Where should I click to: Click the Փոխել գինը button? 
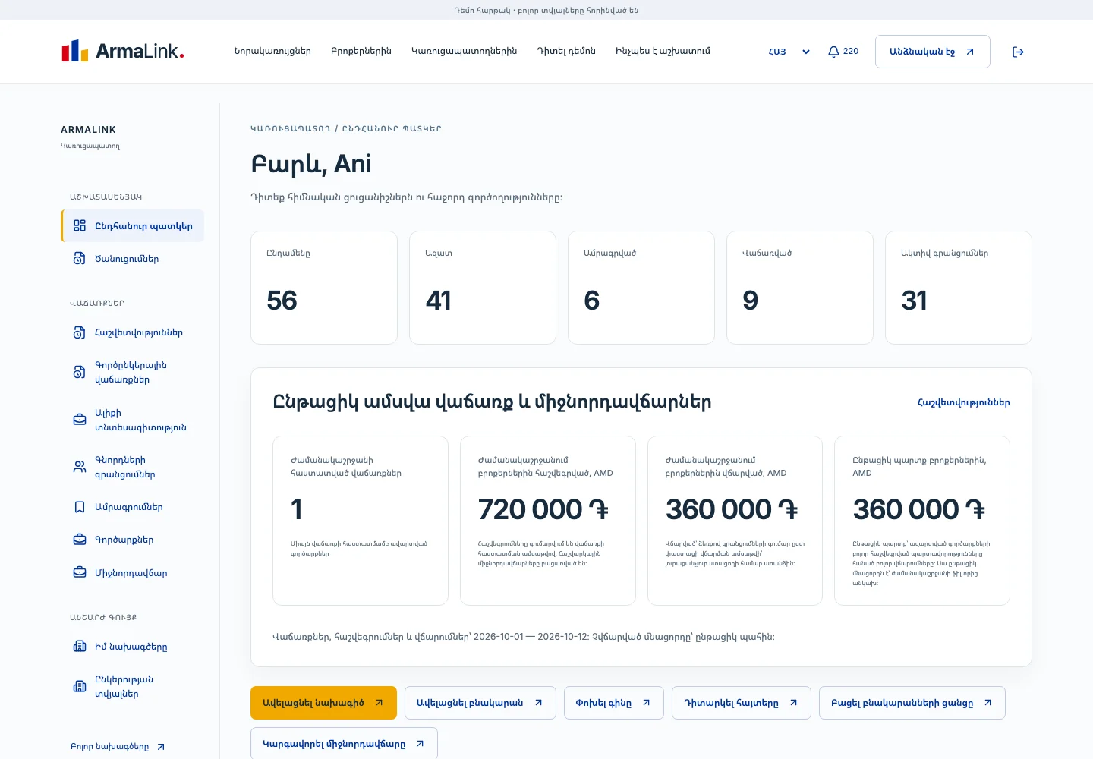click(x=614, y=703)
